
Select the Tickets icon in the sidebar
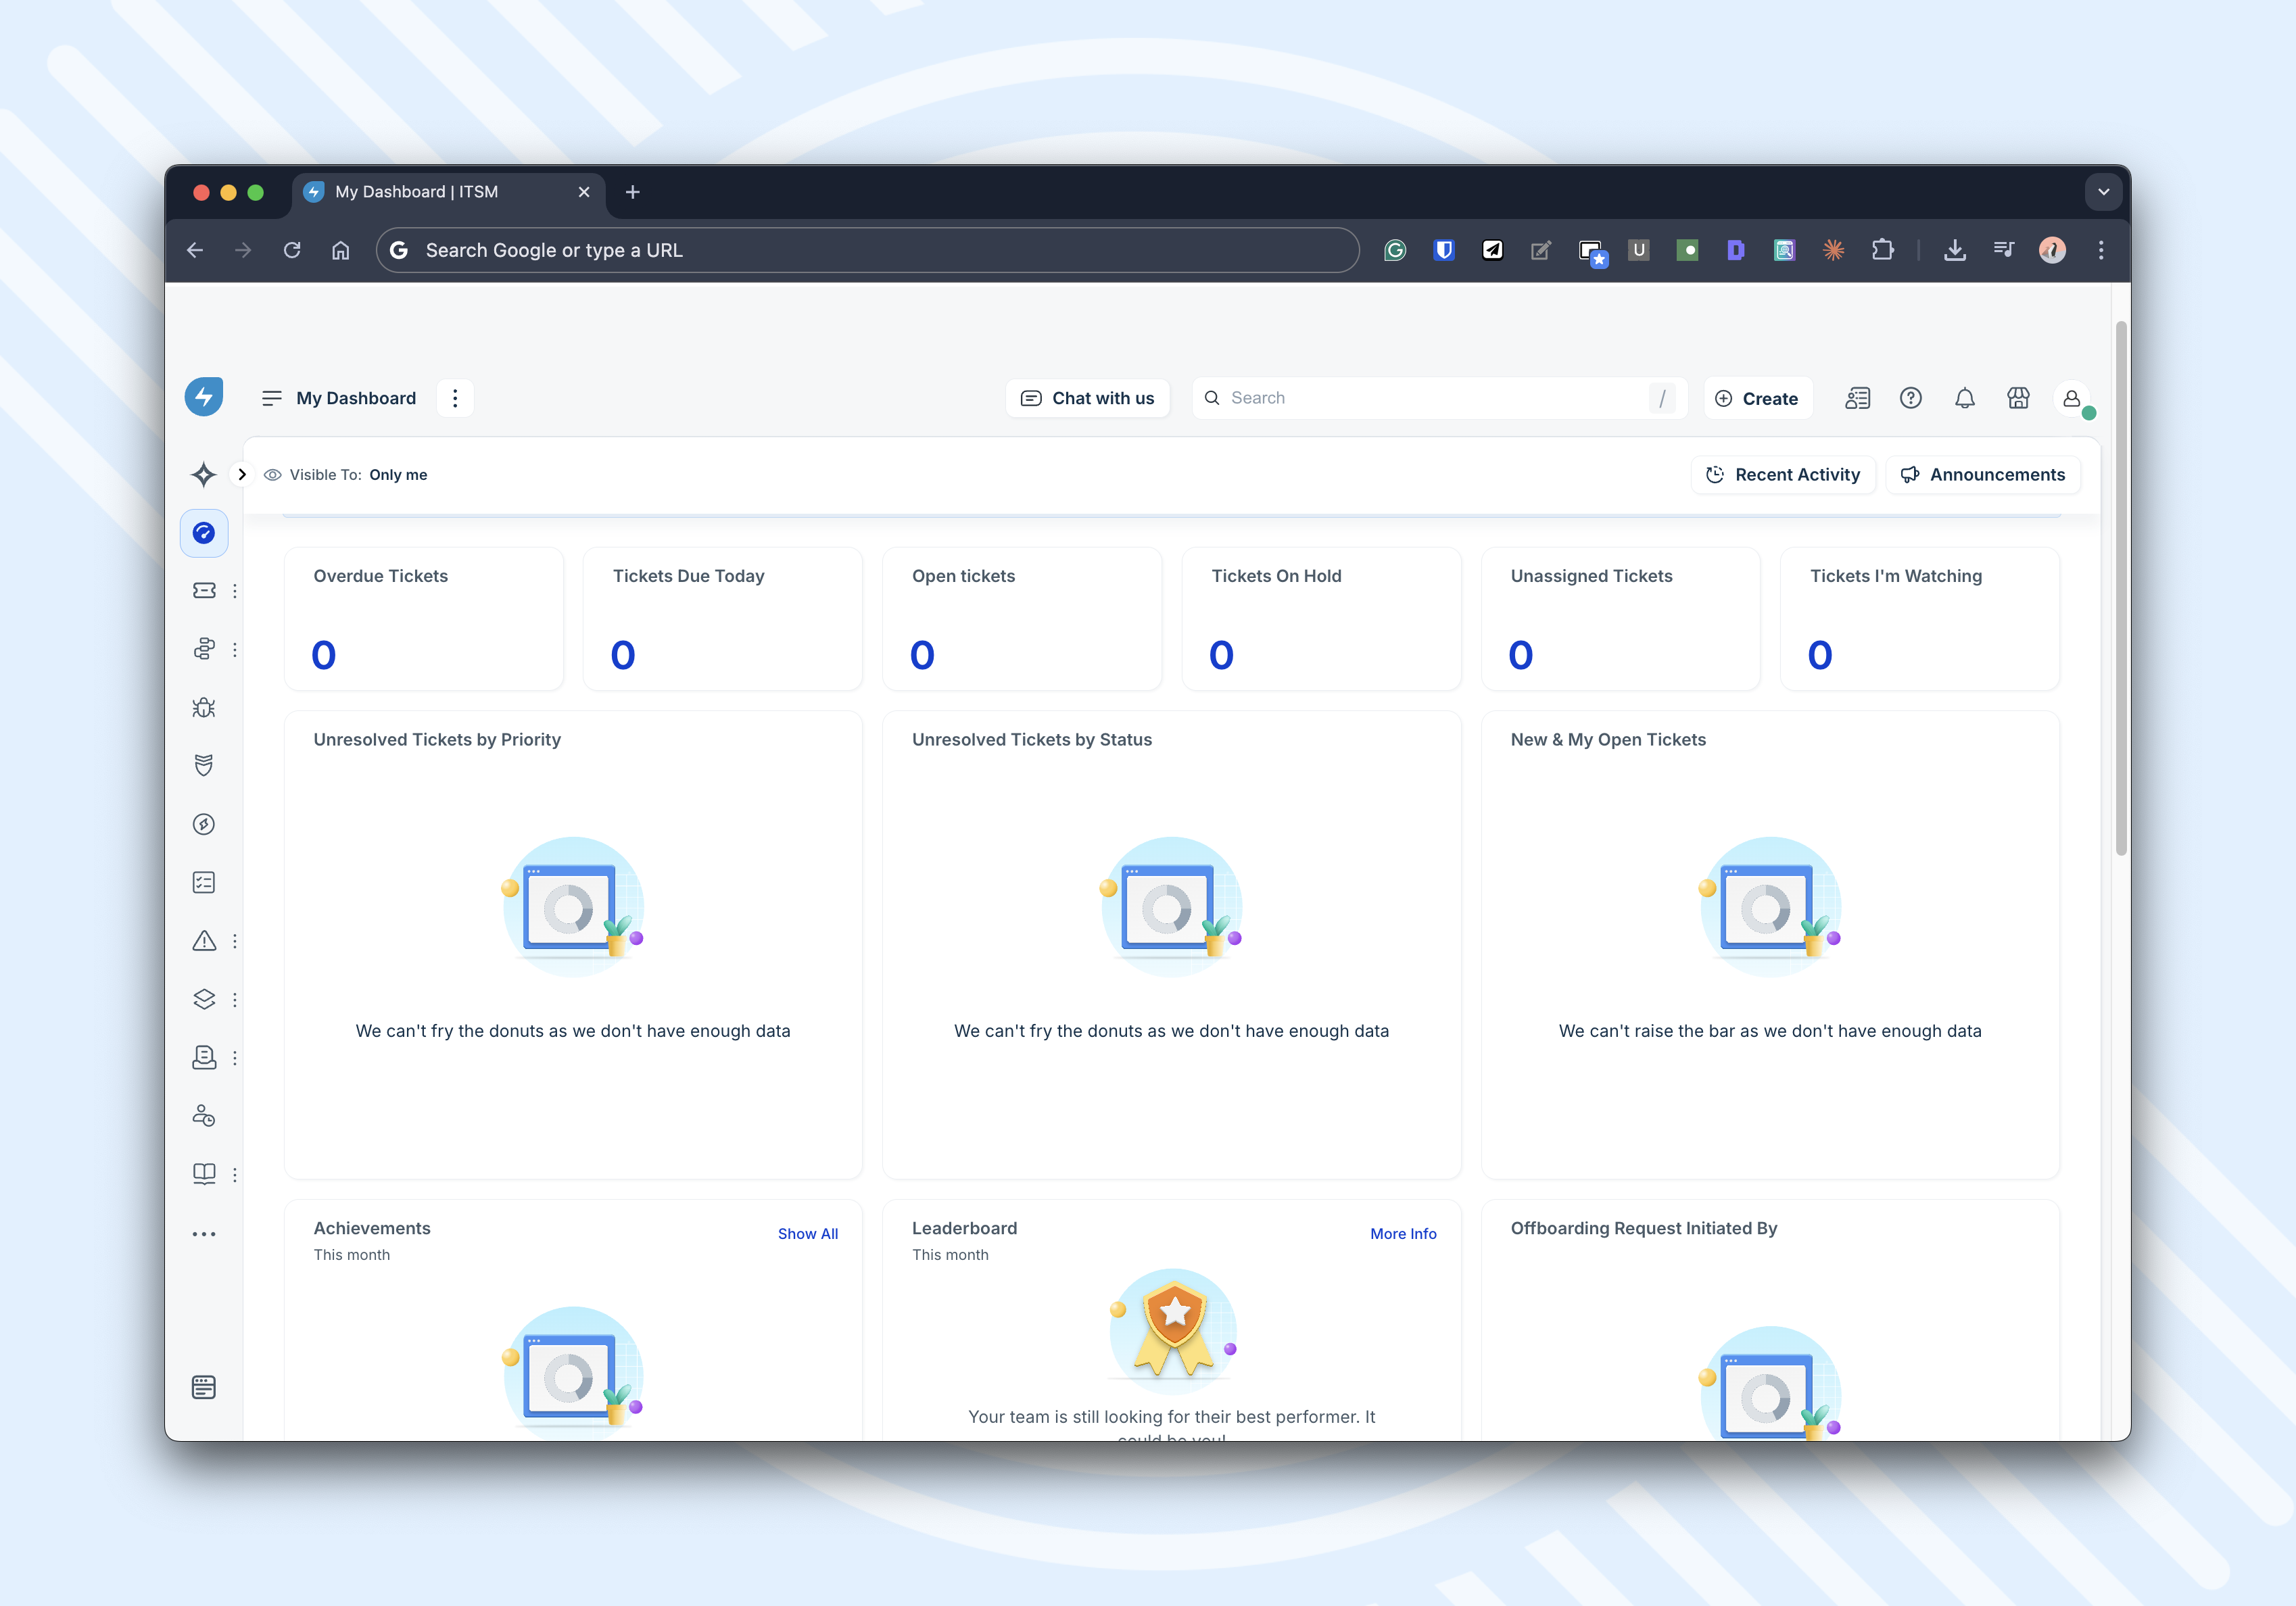pyautogui.click(x=204, y=590)
